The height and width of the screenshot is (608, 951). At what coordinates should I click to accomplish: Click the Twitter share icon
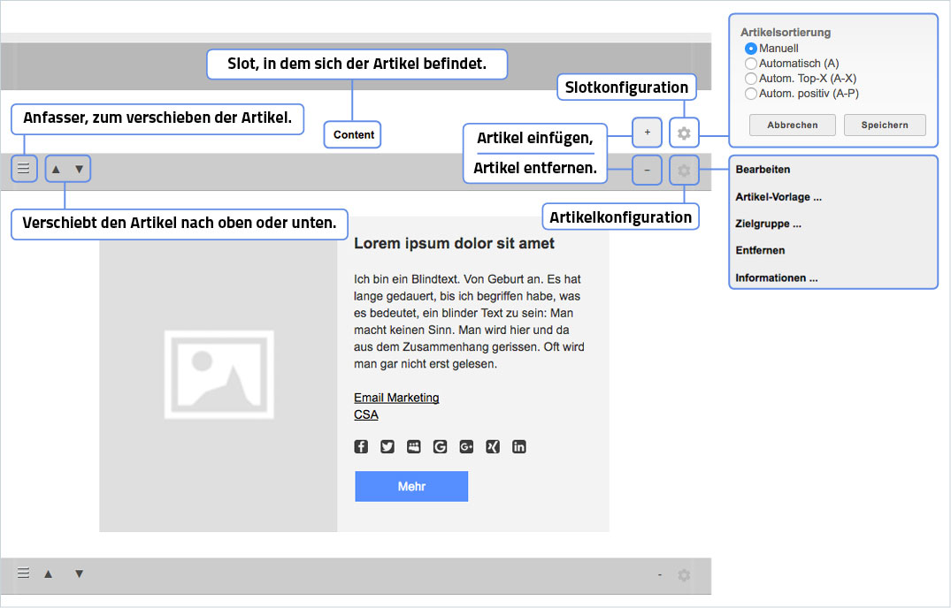(387, 446)
